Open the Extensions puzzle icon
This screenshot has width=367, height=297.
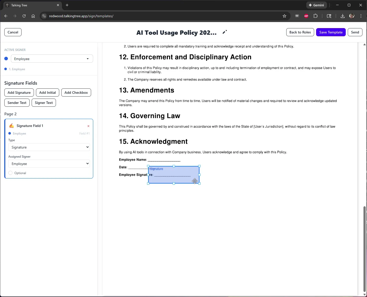(x=315, y=16)
